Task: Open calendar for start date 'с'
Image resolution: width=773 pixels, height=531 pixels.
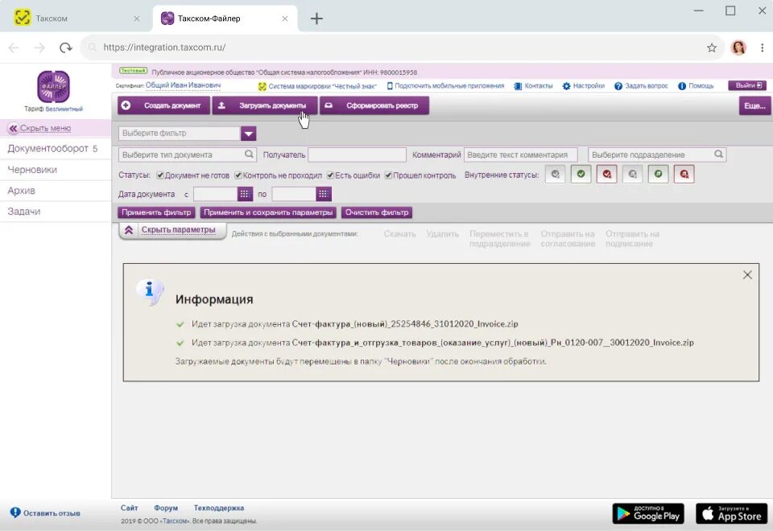Action: click(x=245, y=194)
